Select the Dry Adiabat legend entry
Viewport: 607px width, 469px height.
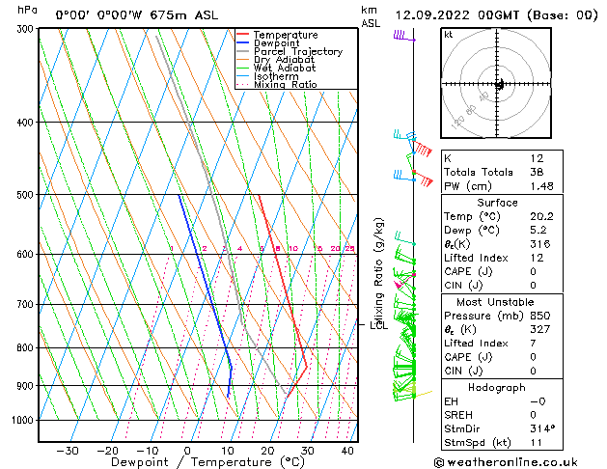point(275,60)
